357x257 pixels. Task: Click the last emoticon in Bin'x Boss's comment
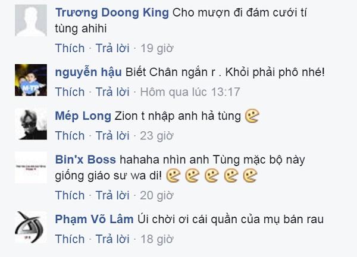[250, 176]
